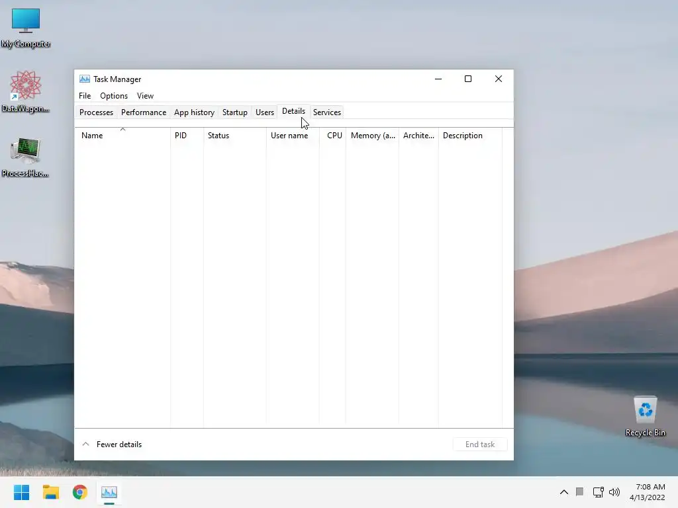Sort by the Name column header
Screen dimensions: 678x508
122,136
